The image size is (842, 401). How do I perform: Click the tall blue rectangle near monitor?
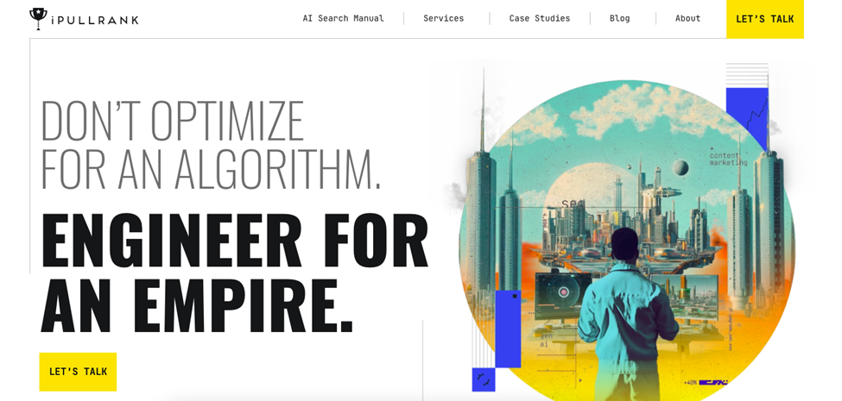508,329
